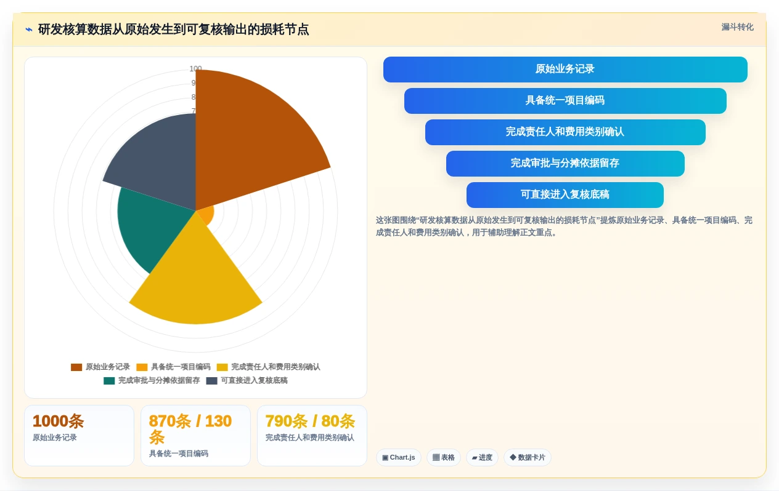Toggle legend item 原始业务记录
The height and width of the screenshot is (491, 779).
click(x=100, y=367)
